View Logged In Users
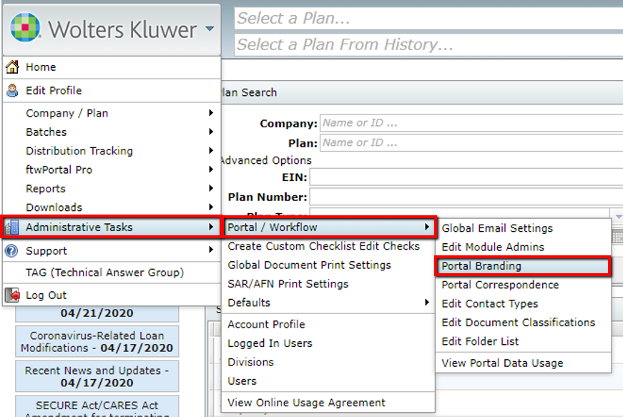 pyautogui.click(x=328, y=343)
